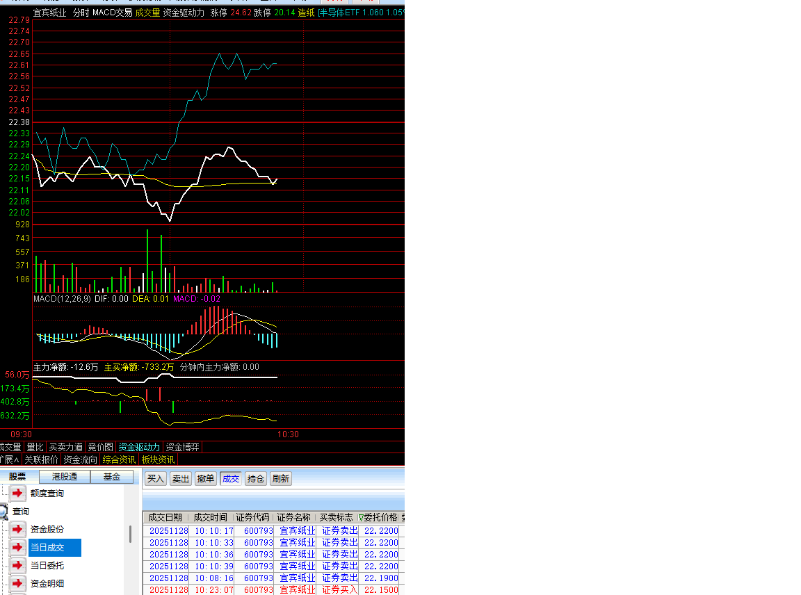Click the MACD交易 label in chart header
Viewport: 801px width, 595px height.
pyautogui.click(x=112, y=13)
